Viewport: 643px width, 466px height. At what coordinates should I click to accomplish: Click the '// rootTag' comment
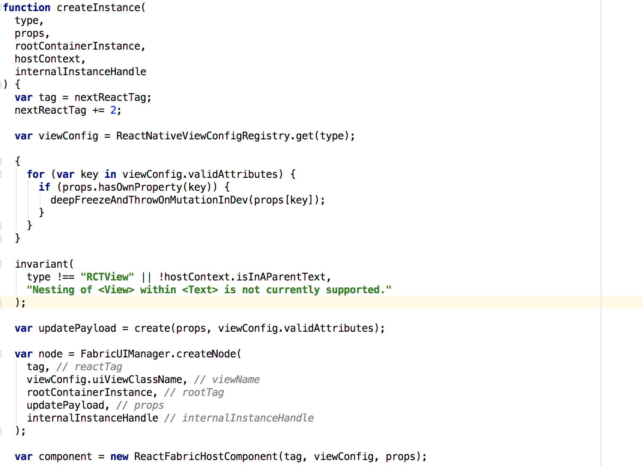click(194, 392)
